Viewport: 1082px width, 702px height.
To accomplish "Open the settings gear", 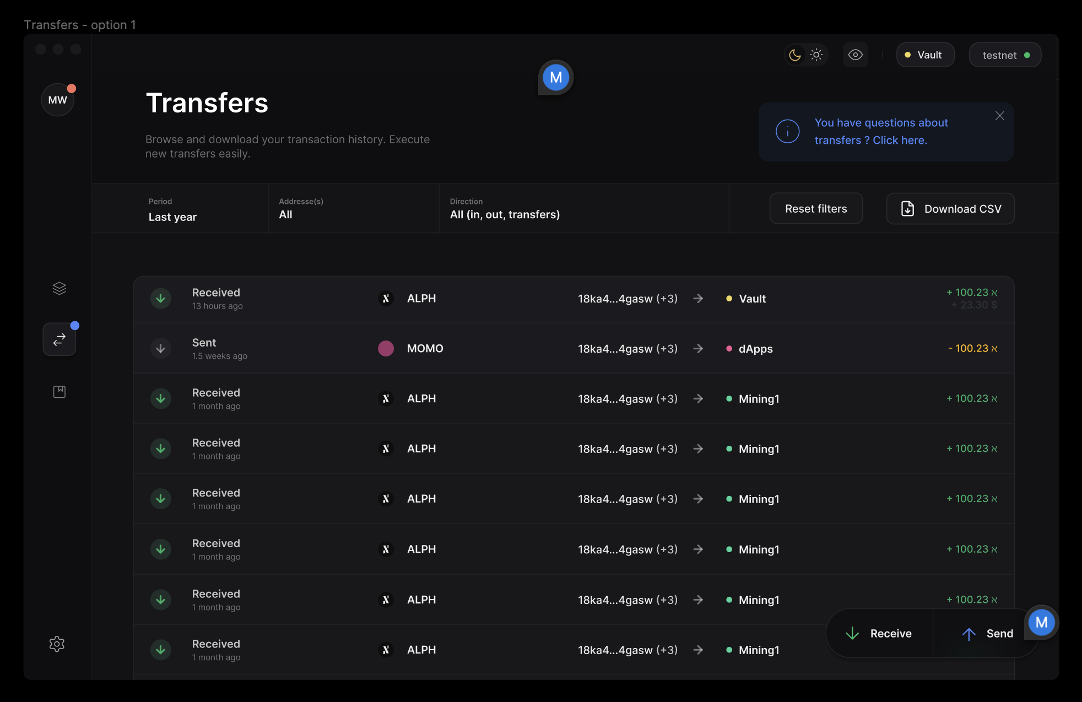I will 57,644.
